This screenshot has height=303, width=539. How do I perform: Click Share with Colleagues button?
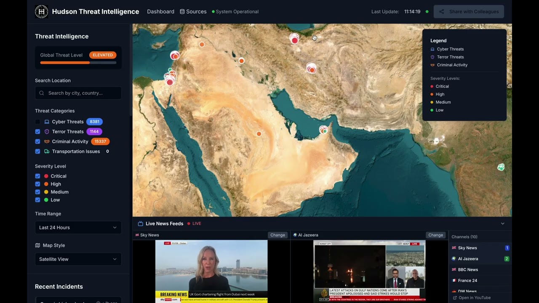click(469, 11)
